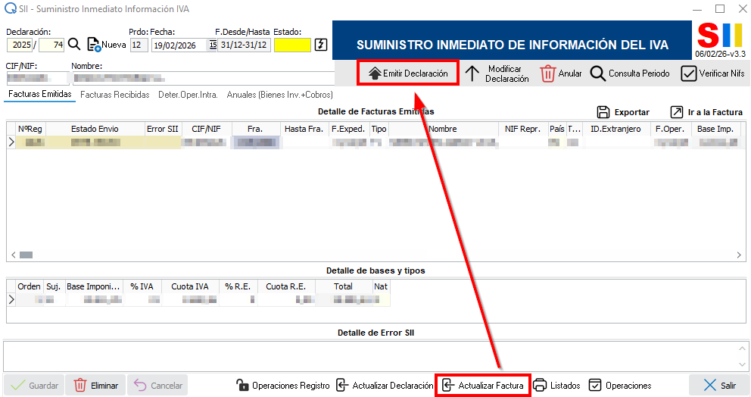Open the Fecha calendar picker icon

213,45
